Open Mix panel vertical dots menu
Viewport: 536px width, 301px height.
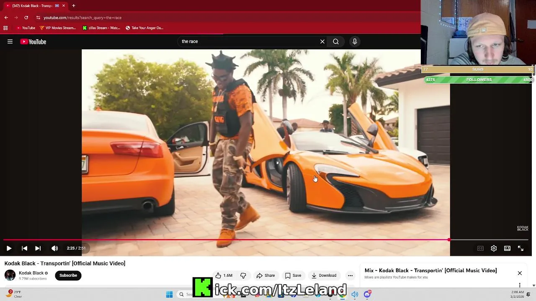pos(520,285)
